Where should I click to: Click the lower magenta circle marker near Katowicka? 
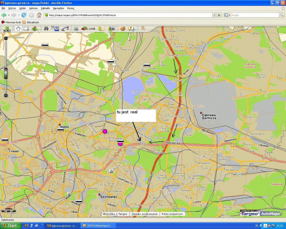(x=120, y=144)
